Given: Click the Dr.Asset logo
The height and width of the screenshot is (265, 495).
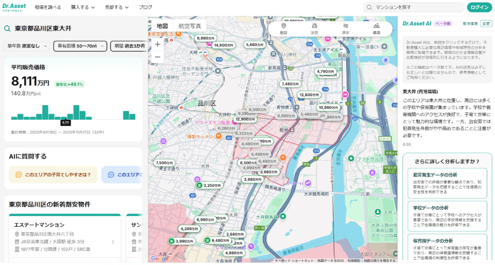Looking at the screenshot, I should 14,7.
